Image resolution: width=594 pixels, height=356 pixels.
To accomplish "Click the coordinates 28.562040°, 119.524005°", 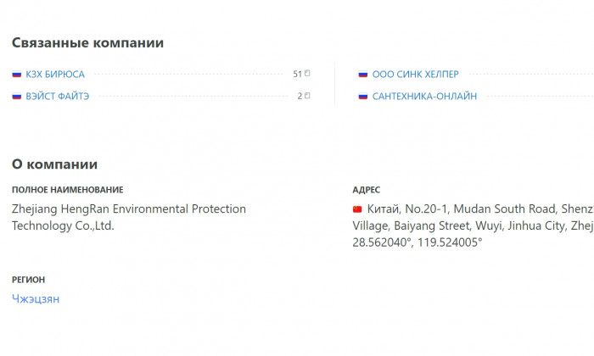I will 417,242.
